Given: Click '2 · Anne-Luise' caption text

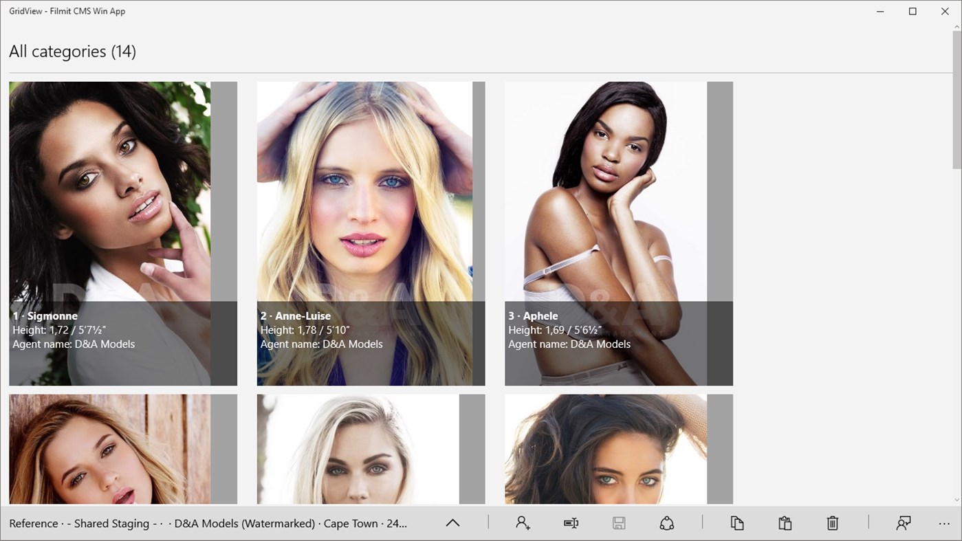Looking at the screenshot, I should [x=296, y=316].
